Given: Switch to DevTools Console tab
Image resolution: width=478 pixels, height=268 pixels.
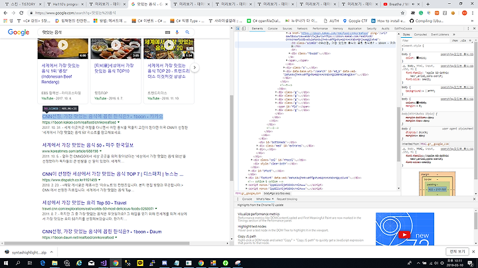Looking at the screenshot, I should pos(273,29).
